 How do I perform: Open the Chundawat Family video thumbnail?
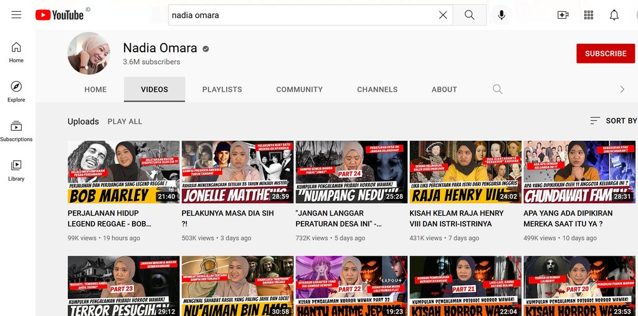pyautogui.click(x=579, y=172)
